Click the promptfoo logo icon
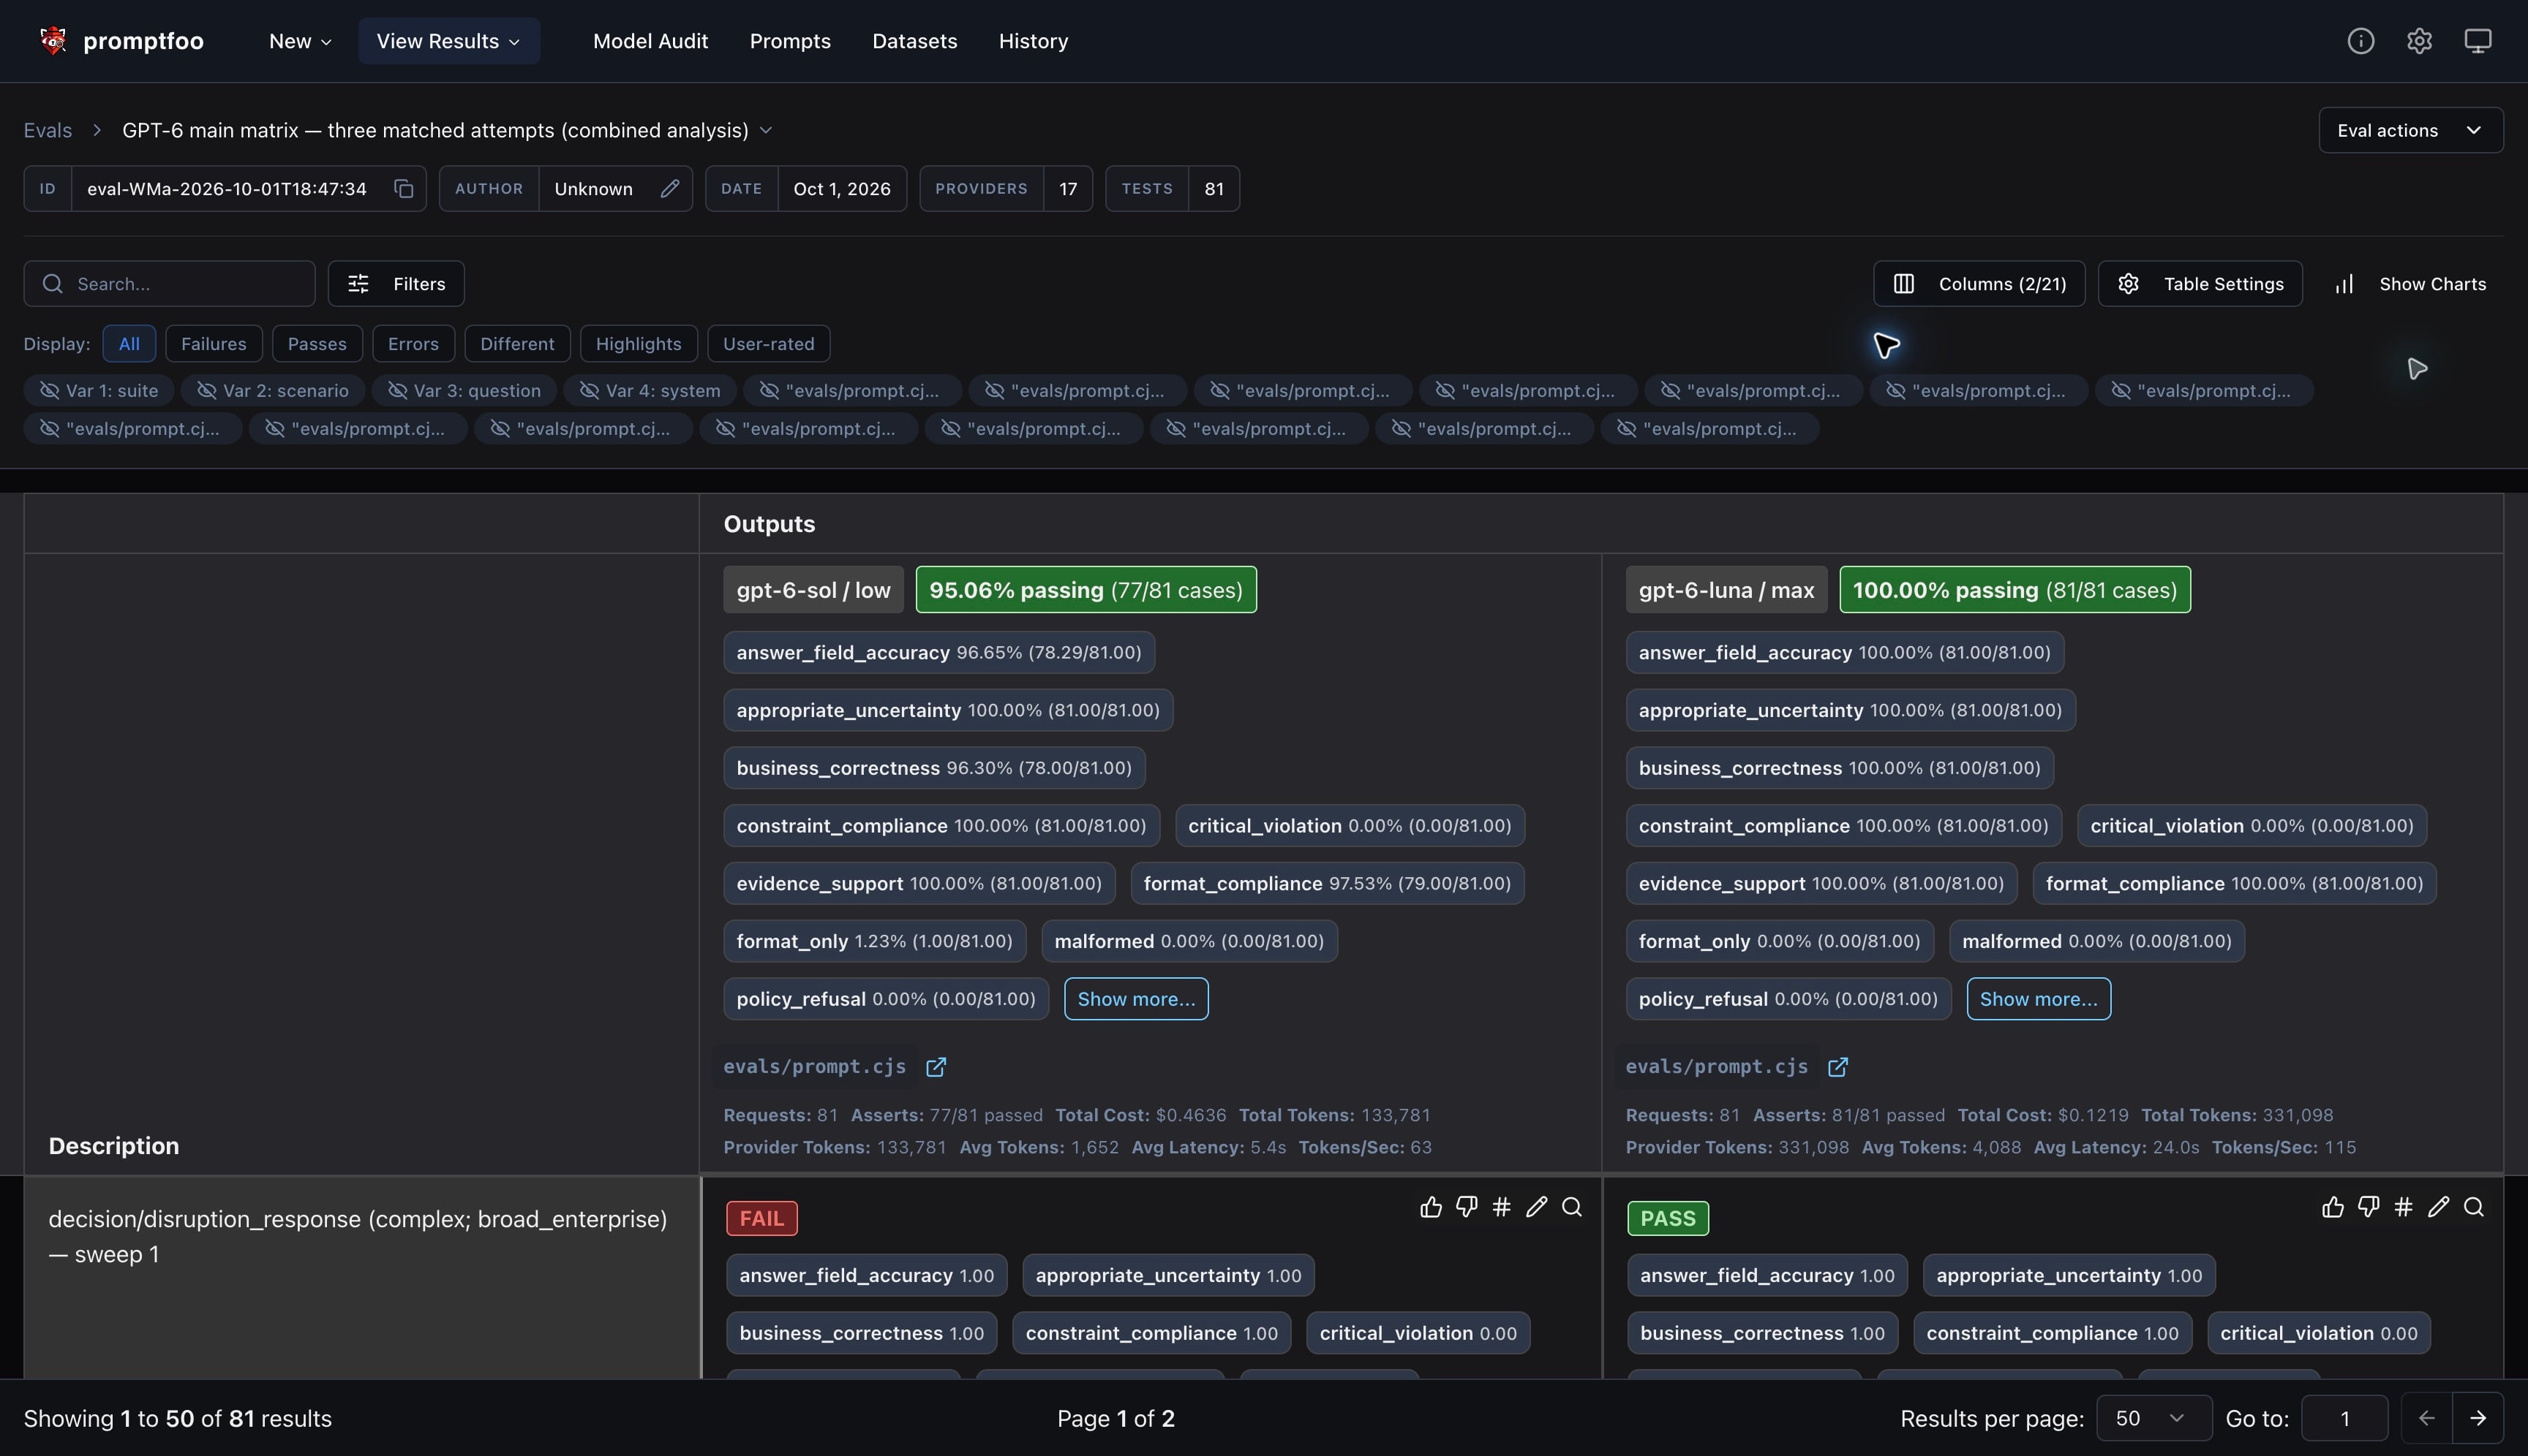The image size is (2528, 1456). pos(53,41)
